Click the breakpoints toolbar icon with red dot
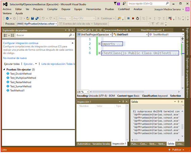 170,18
